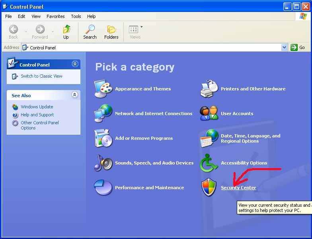Click the Switch to Classic View icon
312x239 pixels.
coord(15,76)
